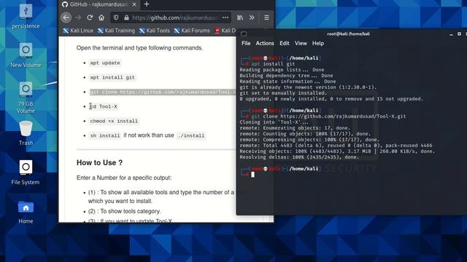Open the Kali Linux bookmark

78,31
